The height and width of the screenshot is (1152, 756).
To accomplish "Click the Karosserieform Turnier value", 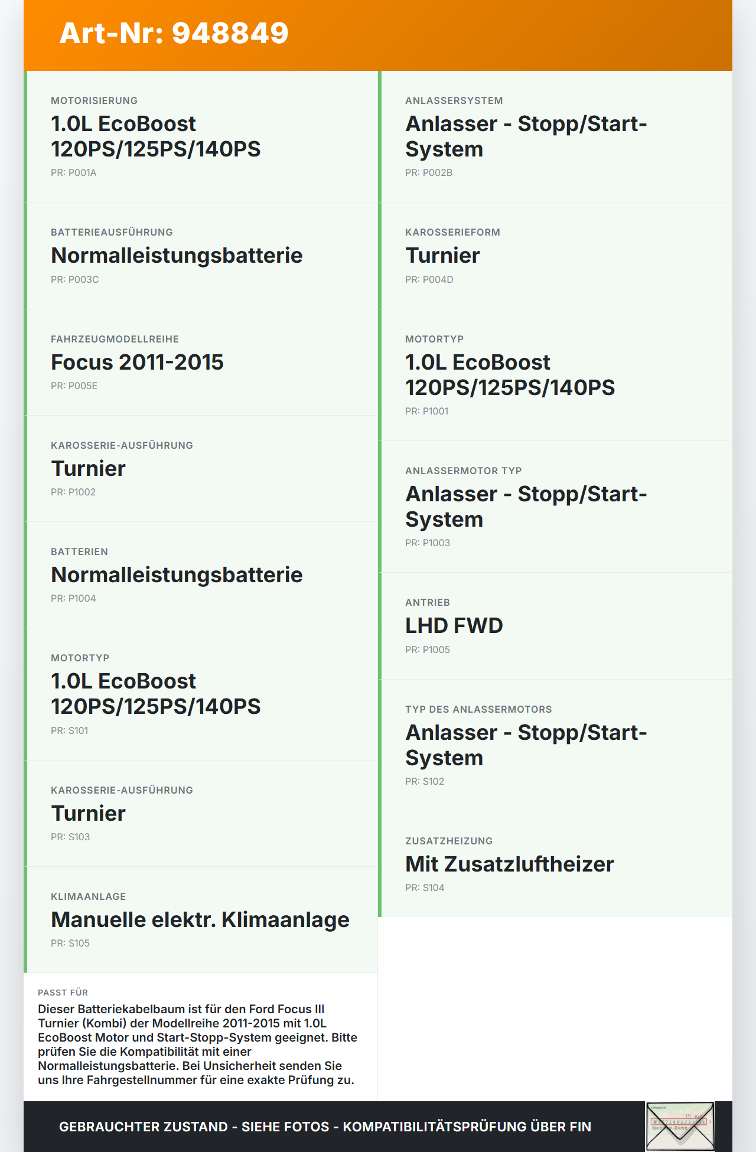I will click(x=442, y=255).
